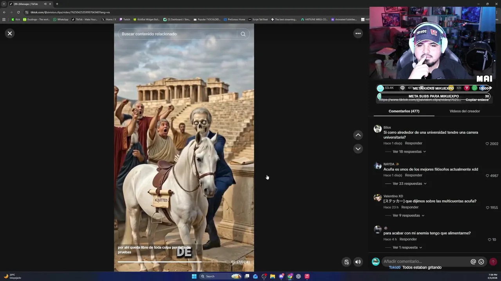This screenshot has height=281, width=501.
Task: Open the three-dots more options menu
Action: [x=358, y=34]
